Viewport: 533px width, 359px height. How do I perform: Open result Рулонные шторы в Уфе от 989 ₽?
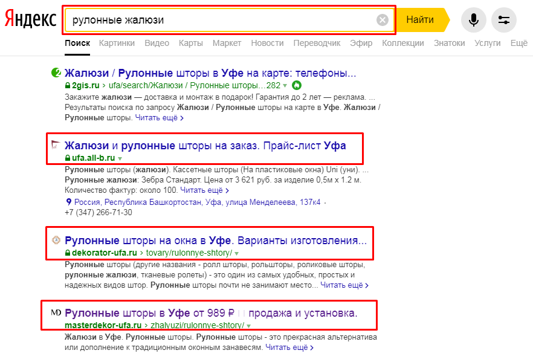(211, 313)
